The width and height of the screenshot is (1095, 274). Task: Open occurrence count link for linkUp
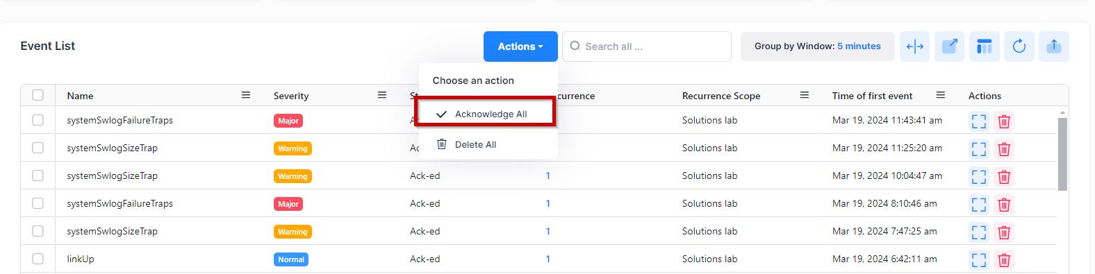[548, 259]
